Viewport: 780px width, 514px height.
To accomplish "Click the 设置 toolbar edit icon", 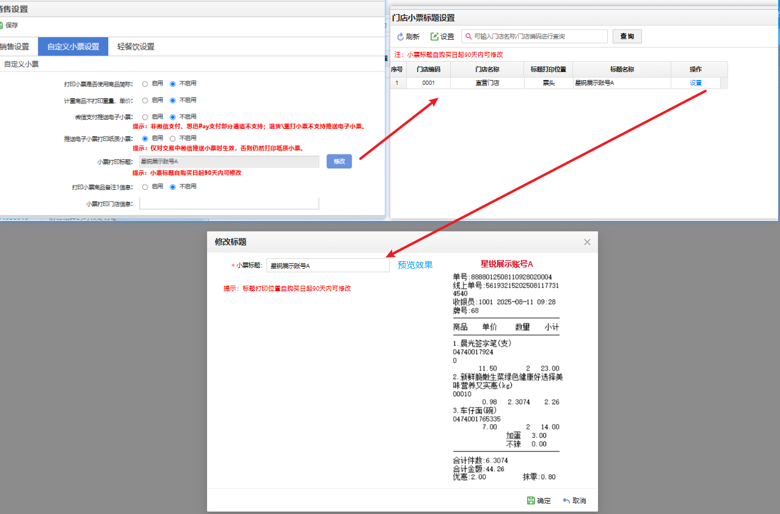I will point(435,37).
